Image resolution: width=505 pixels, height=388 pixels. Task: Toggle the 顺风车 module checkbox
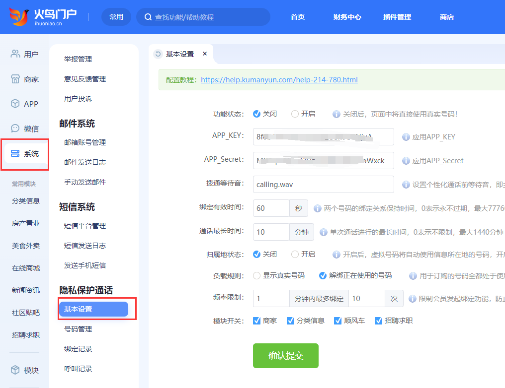pos(338,321)
